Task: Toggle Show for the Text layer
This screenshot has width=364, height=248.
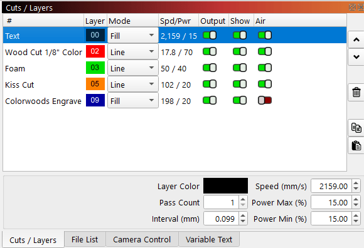Action: coord(240,36)
